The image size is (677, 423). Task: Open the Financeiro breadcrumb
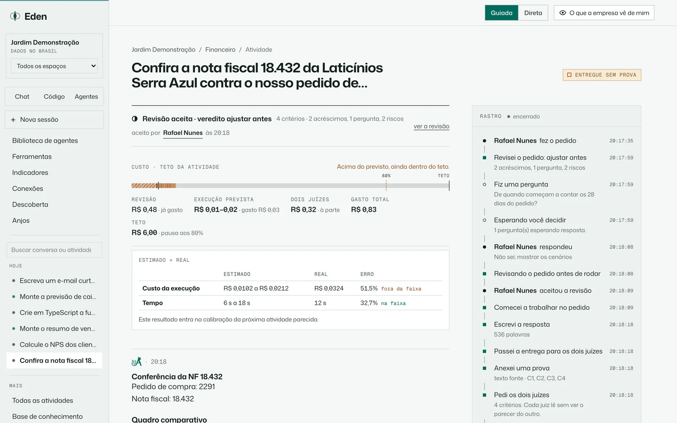tap(220, 49)
